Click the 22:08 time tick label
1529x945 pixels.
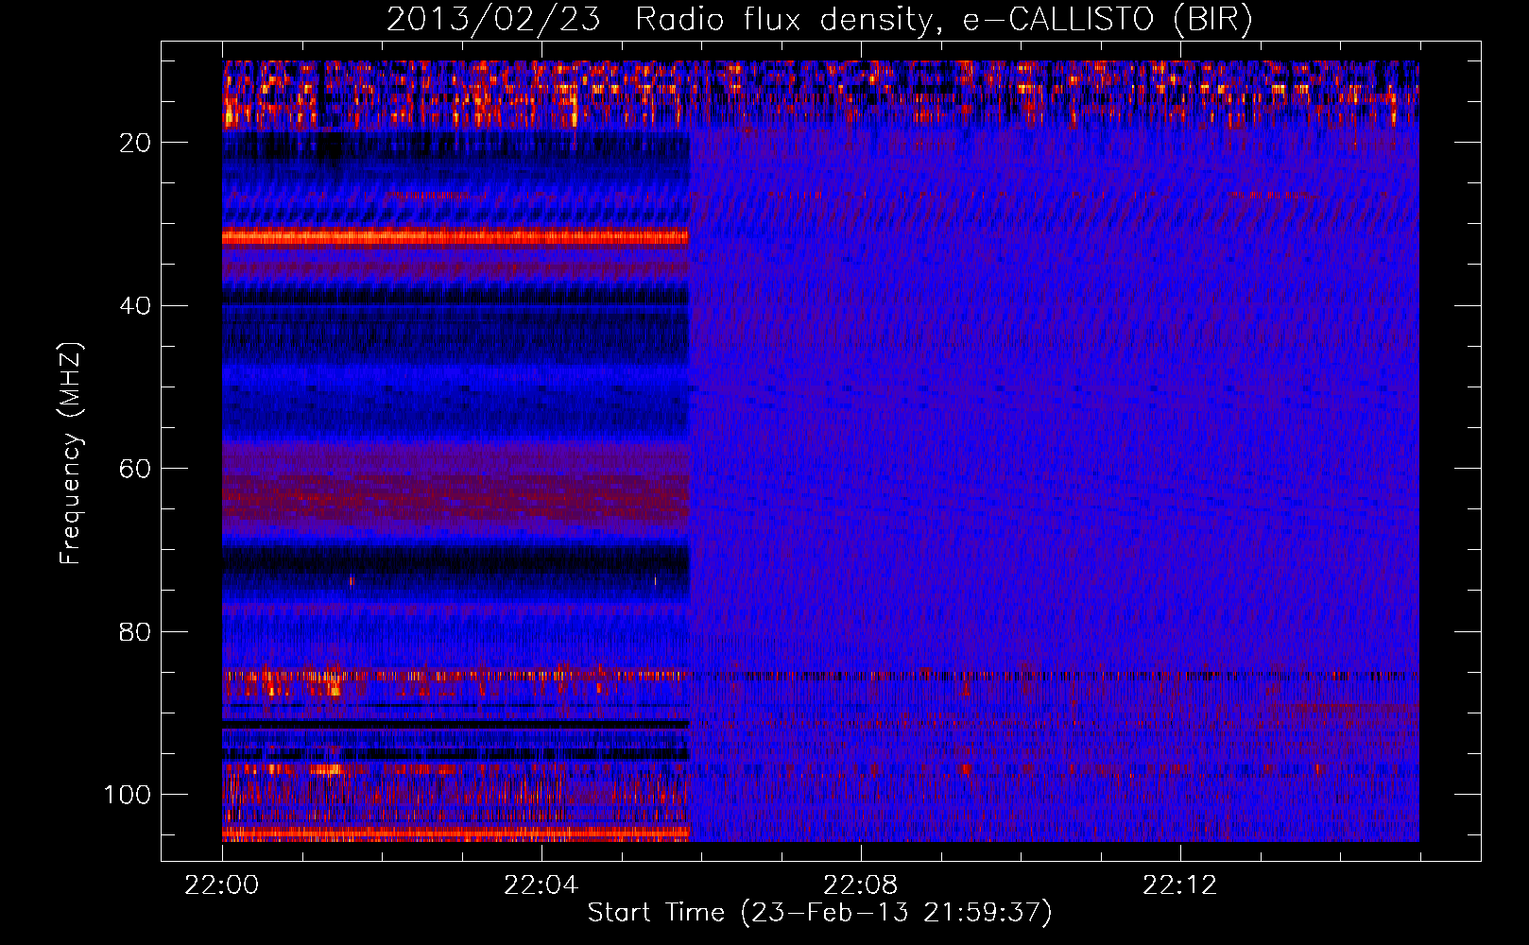tap(861, 885)
